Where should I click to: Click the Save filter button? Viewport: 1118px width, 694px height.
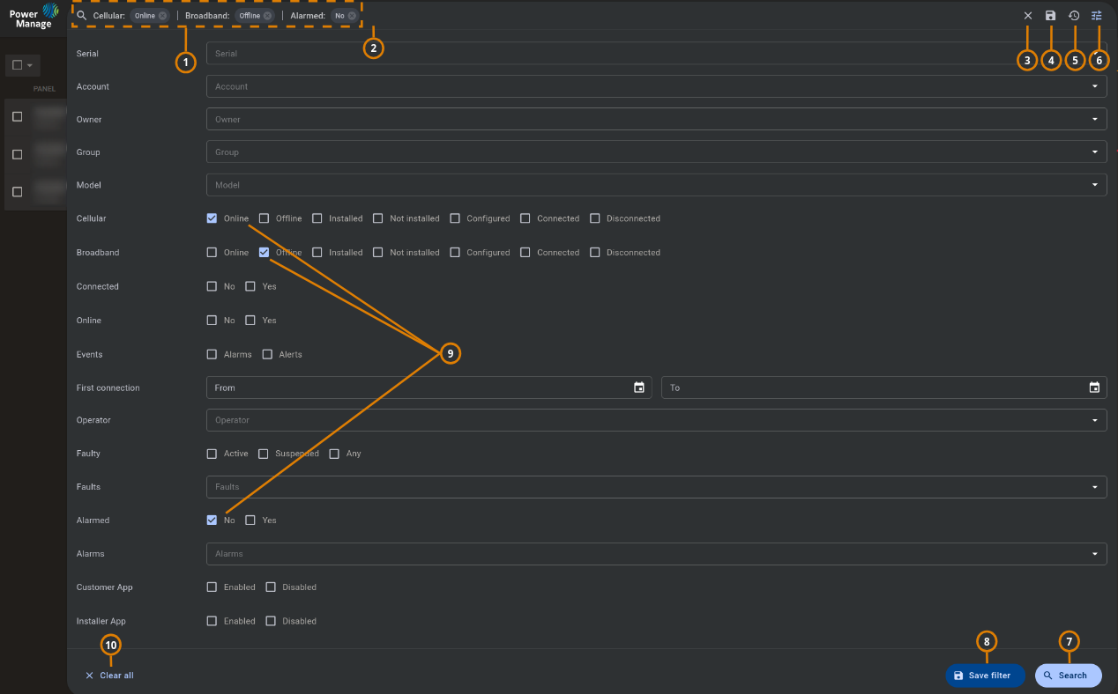(985, 675)
